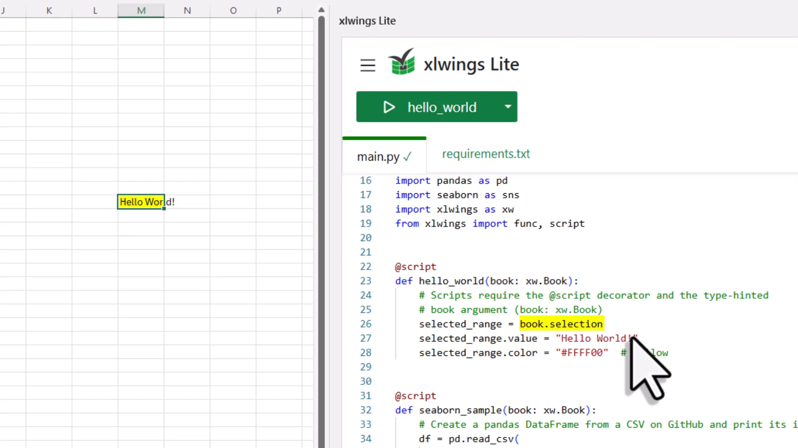Click the scroll-up arrow on the spreadsheet scrollbar
This screenshot has height=448, width=798.
tap(321, 10)
